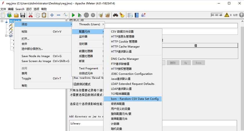Click the Cut scissors icon
The width and height of the screenshot is (244, 131).
(x=31, y=15)
